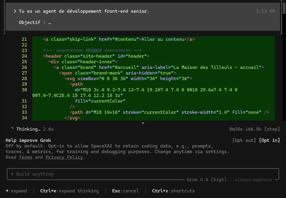Click the 'Objectif : …' collapsed text
Image resolution: width=286 pixels, height=198 pixels.
pyautogui.click(x=35, y=22)
